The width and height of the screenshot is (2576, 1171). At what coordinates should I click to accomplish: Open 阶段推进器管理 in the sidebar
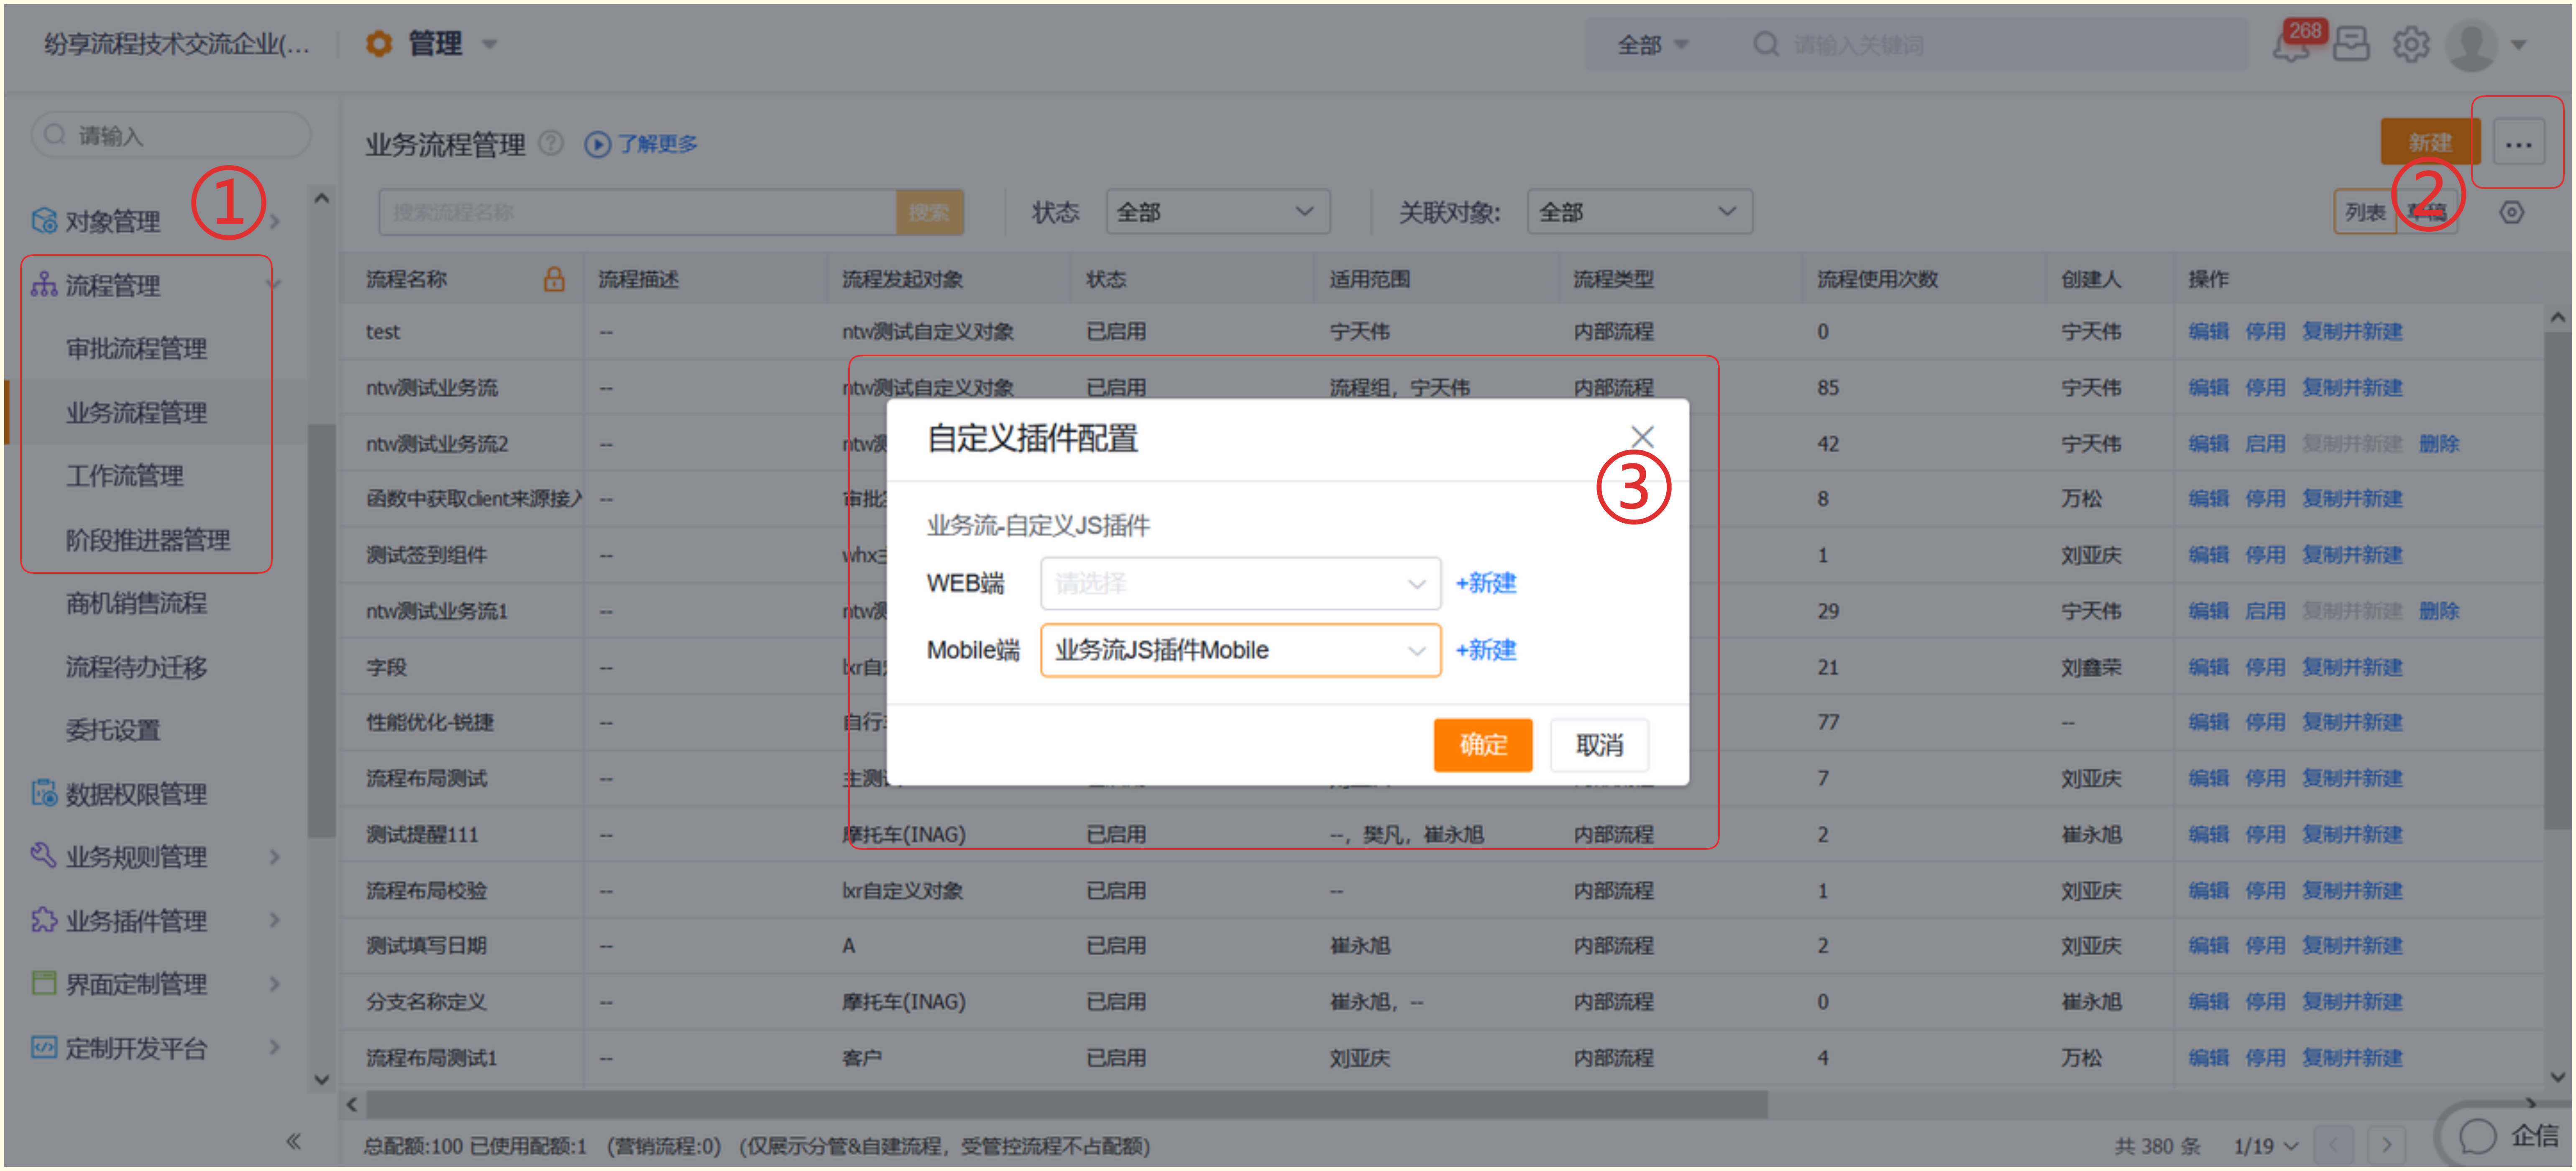148,540
